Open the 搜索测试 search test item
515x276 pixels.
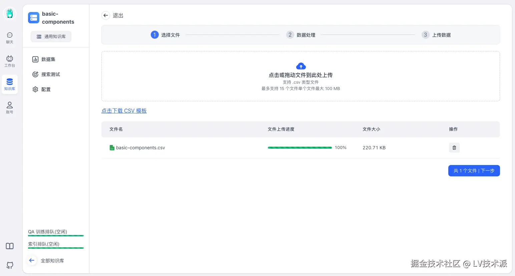[50, 74]
